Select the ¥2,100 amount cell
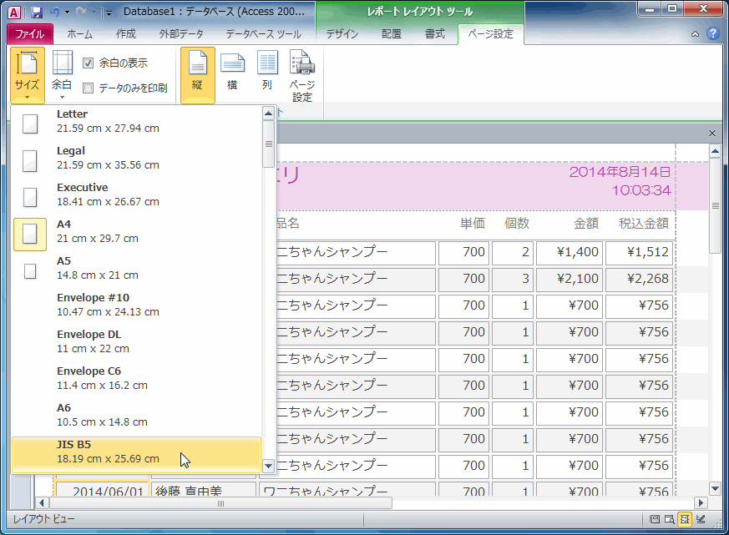Viewport: 729px width, 535px height. coord(570,279)
